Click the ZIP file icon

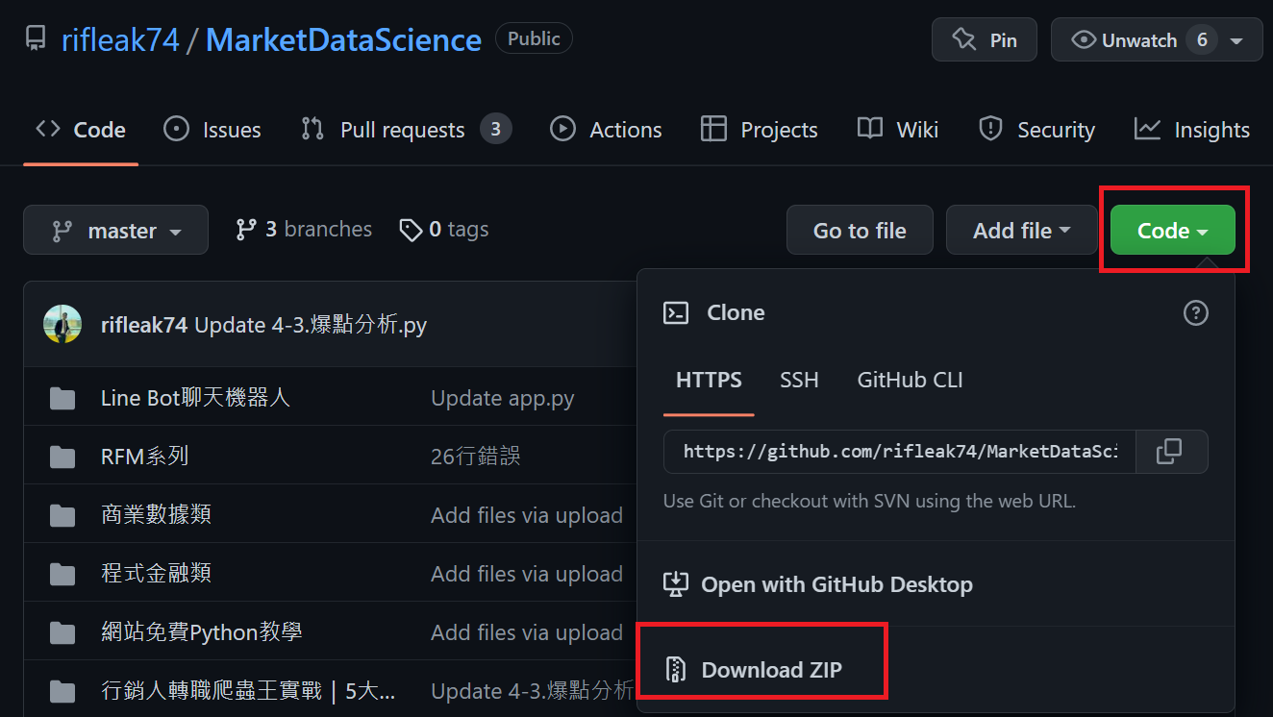click(x=676, y=670)
